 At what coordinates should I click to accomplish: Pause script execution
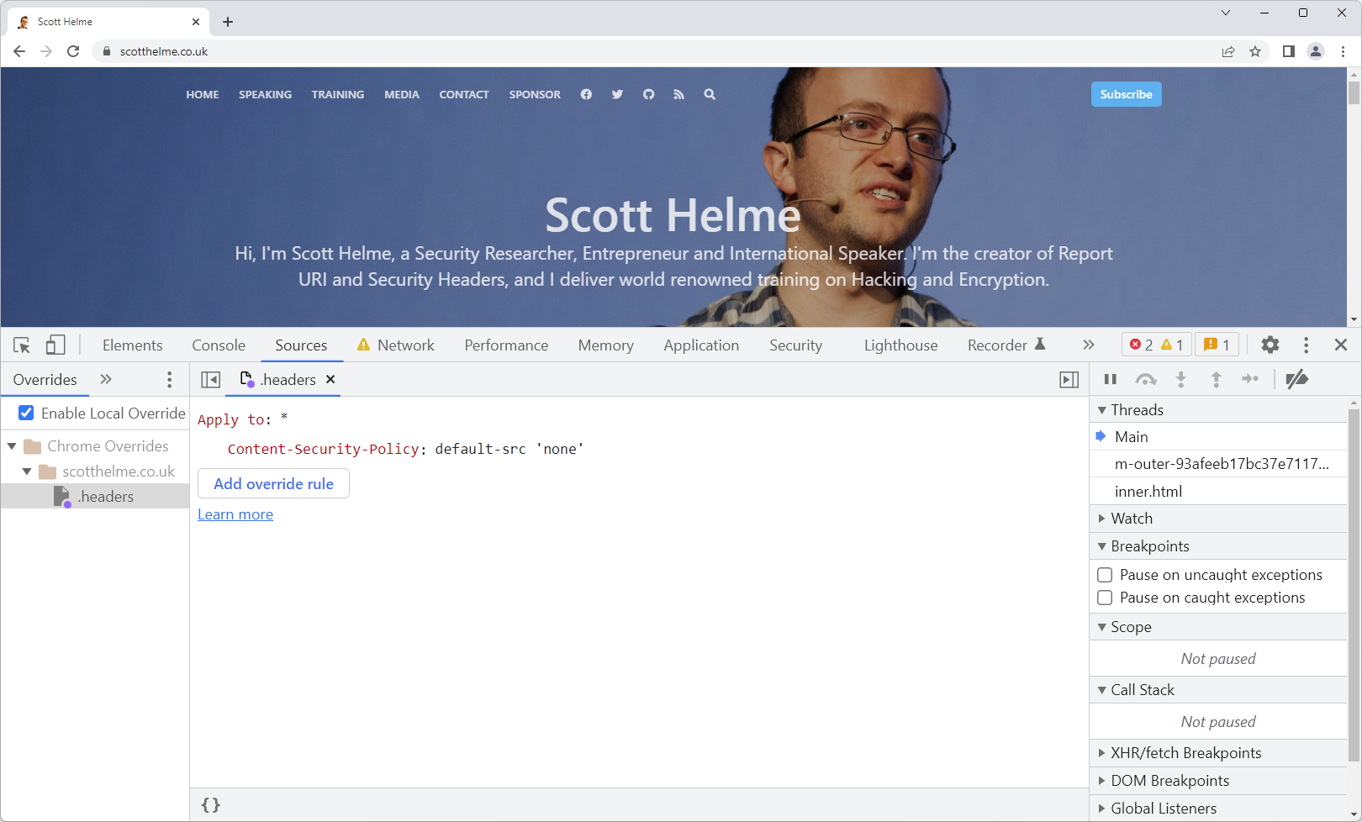pyautogui.click(x=1111, y=379)
